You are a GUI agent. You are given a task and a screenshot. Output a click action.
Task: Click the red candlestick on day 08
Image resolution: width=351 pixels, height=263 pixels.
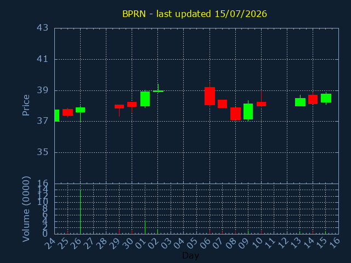[x=235, y=113]
